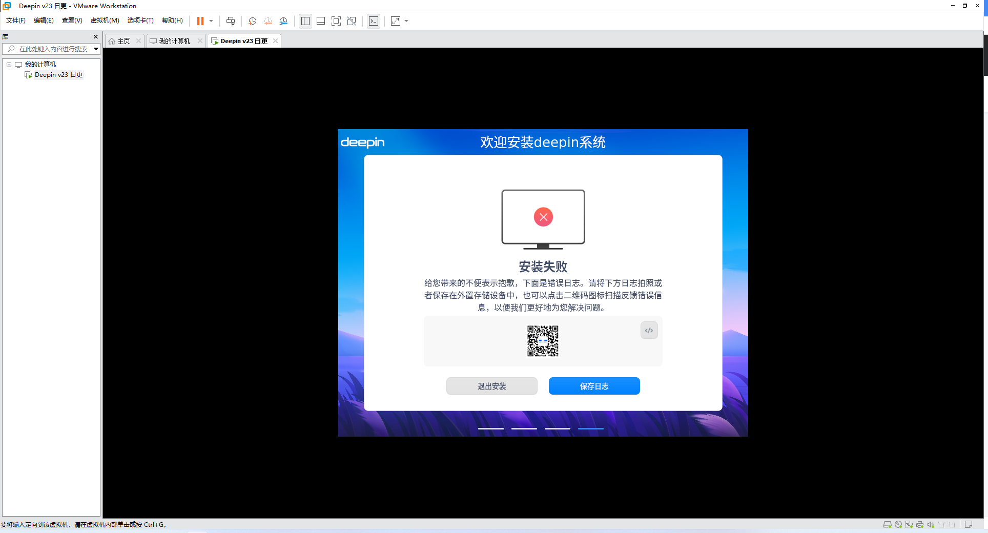Enter full screen mode
This screenshot has height=533, width=988.
[x=336, y=21]
